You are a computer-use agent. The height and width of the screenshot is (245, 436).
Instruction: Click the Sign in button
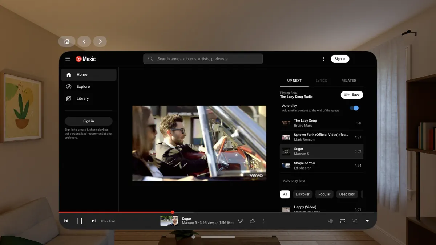tap(339, 58)
